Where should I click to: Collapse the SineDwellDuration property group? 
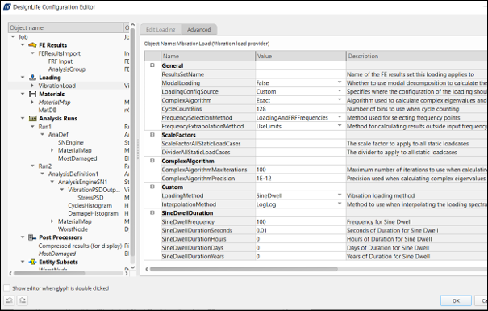coord(152,212)
